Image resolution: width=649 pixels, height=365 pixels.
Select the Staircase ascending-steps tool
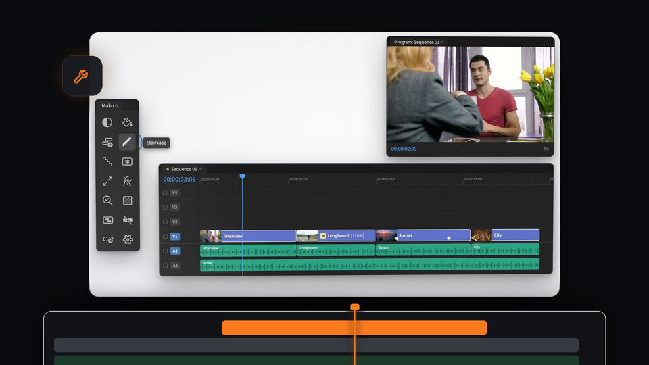[x=127, y=142]
